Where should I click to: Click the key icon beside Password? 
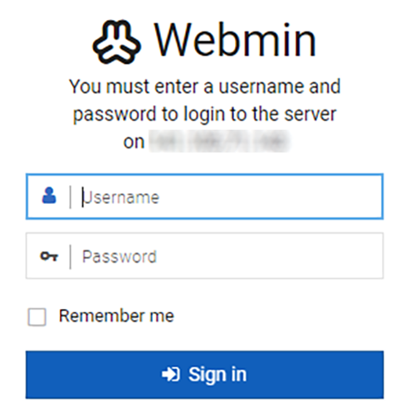(49, 256)
